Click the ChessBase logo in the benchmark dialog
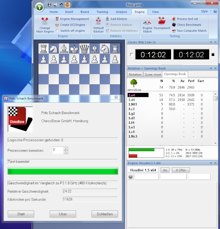Image resolution: width=220 pixels, height=229 pixels. tap(20, 119)
